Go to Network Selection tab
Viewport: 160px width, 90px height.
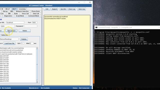22,11
